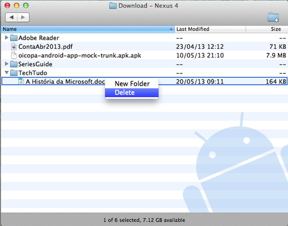Screen dimensions: 288x226
Task: Click the Download – Nexus 4 window title
Action: 148,6
